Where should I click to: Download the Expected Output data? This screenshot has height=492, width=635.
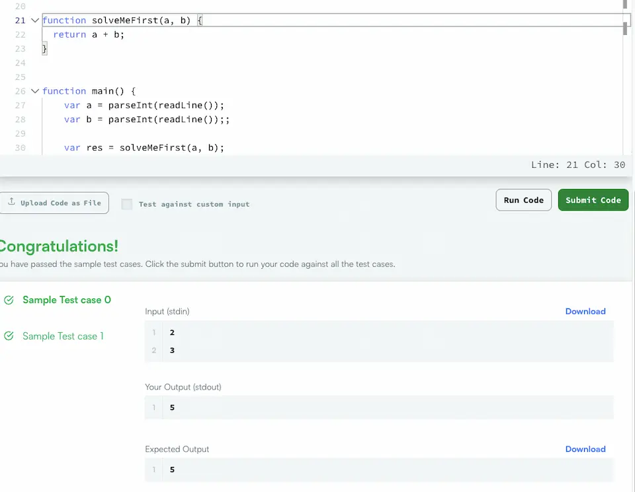585,449
